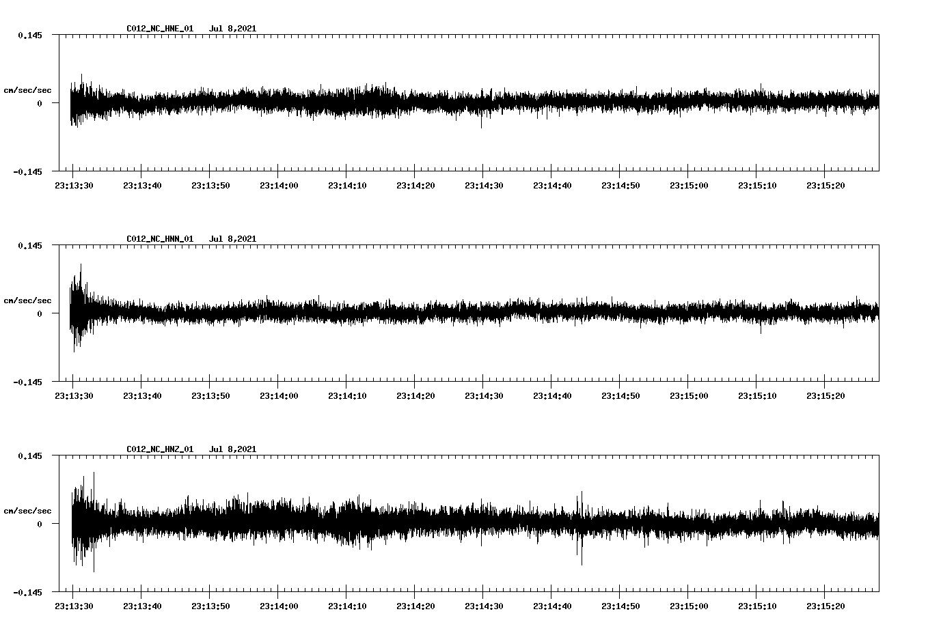Click the -0.145 amplitude label on middle plot
Screen dimensions: 928x631
pyautogui.click(x=27, y=383)
